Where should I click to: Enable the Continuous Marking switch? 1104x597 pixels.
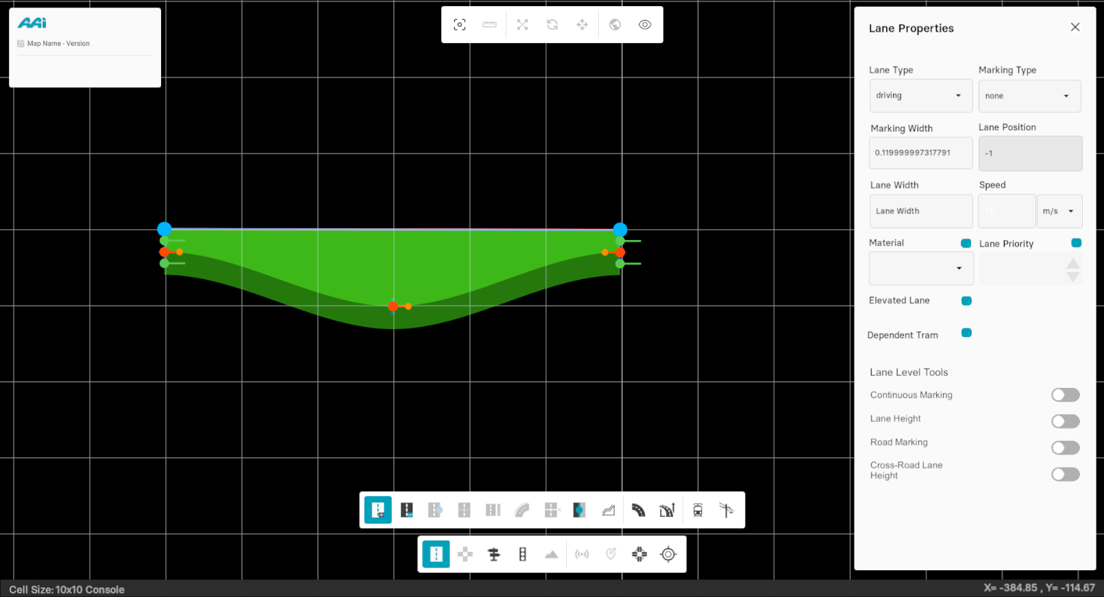coord(1065,395)
